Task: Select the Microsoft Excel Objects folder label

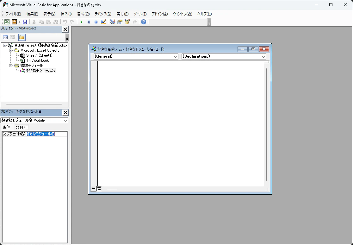Action: pyautogui.click(x=40, y=50)
